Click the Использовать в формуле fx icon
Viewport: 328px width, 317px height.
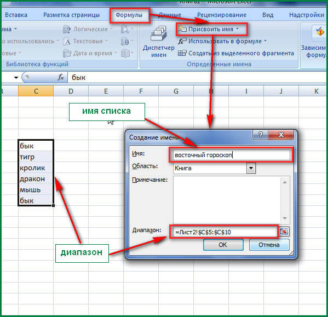182,41
